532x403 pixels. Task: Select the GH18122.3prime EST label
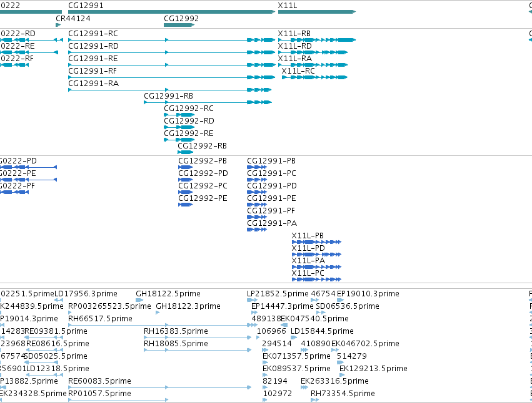188,306
